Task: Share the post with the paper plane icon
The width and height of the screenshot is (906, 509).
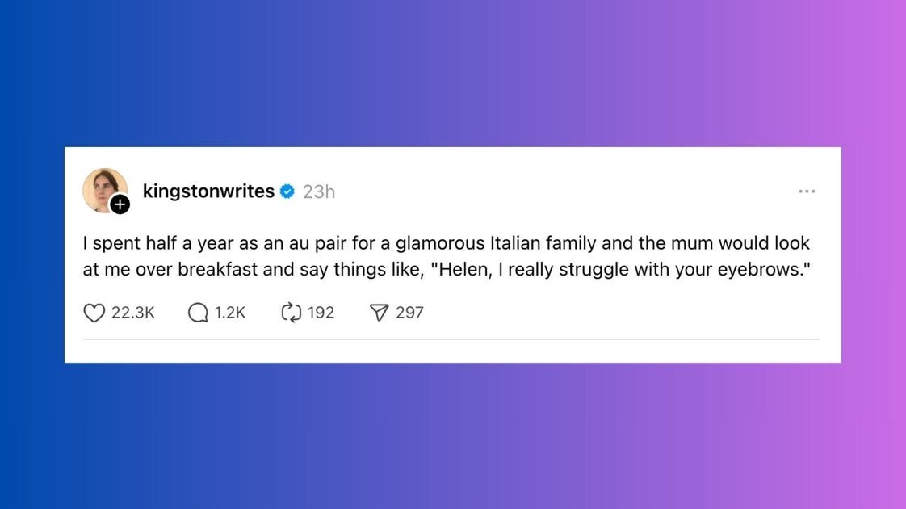Action: point(379,313)
